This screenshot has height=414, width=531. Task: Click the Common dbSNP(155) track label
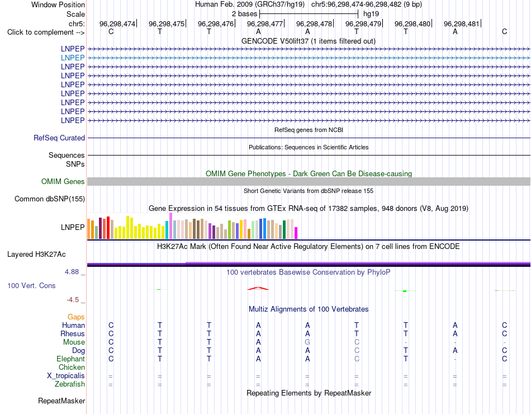pyautogui.click(x=49, y=199)
